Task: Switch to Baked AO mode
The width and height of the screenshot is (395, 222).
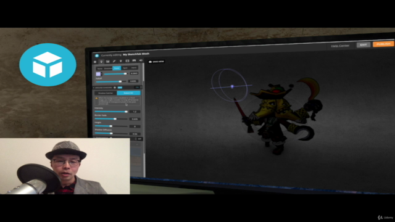Action: click(128, 93)
